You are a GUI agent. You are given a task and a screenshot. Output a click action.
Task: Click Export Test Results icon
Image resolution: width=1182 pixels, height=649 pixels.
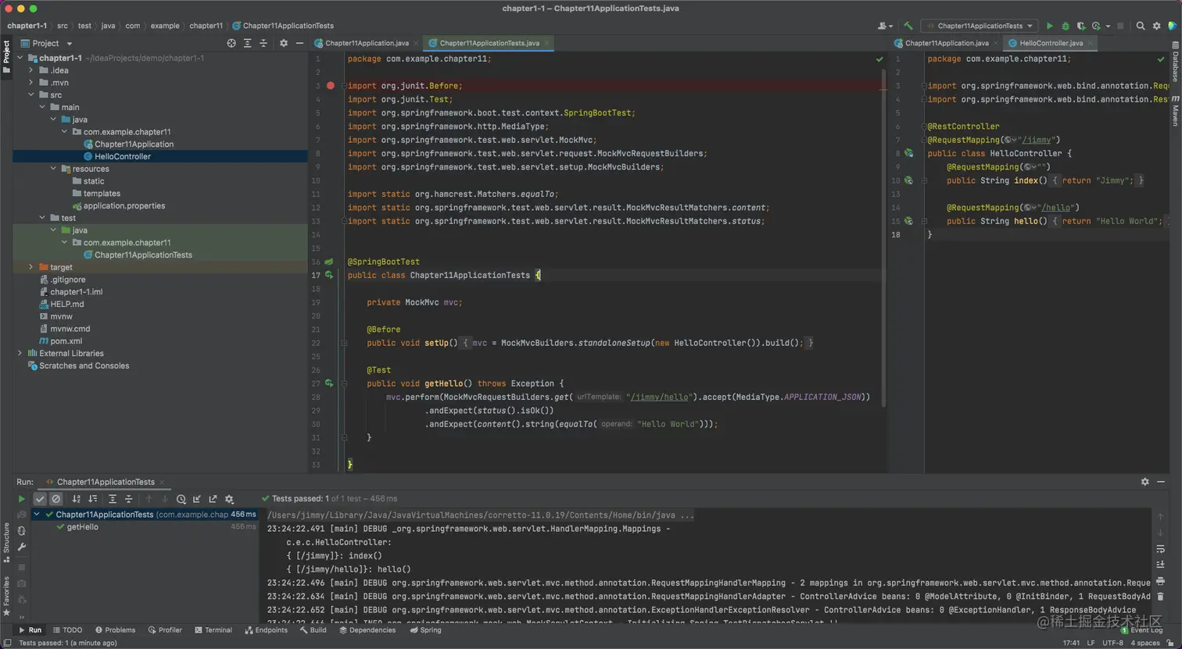point(213,498)
